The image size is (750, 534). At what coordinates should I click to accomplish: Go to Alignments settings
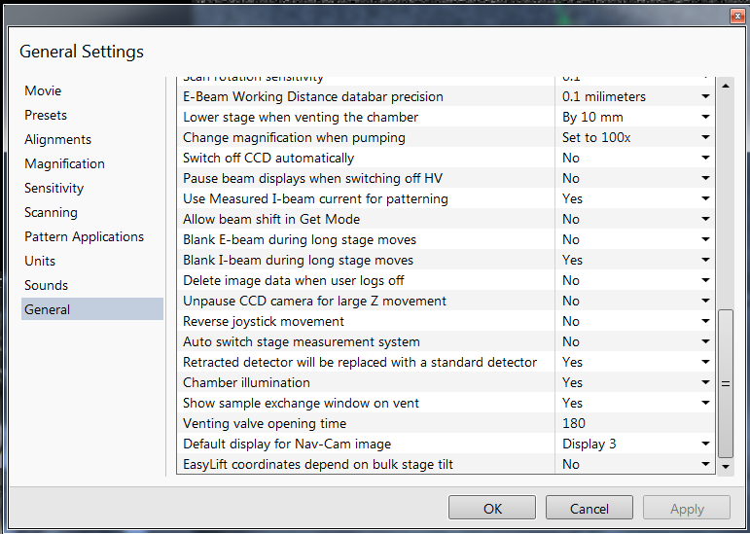pos(57,140)
